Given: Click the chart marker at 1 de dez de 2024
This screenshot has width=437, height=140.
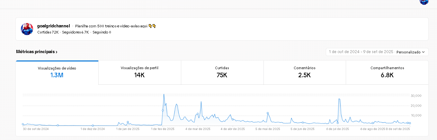Looking at the screenshot, I should coord(93,126).
